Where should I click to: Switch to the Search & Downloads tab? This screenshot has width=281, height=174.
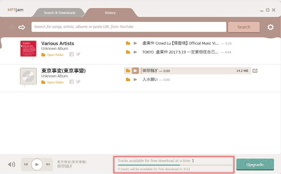click(59, 13)
